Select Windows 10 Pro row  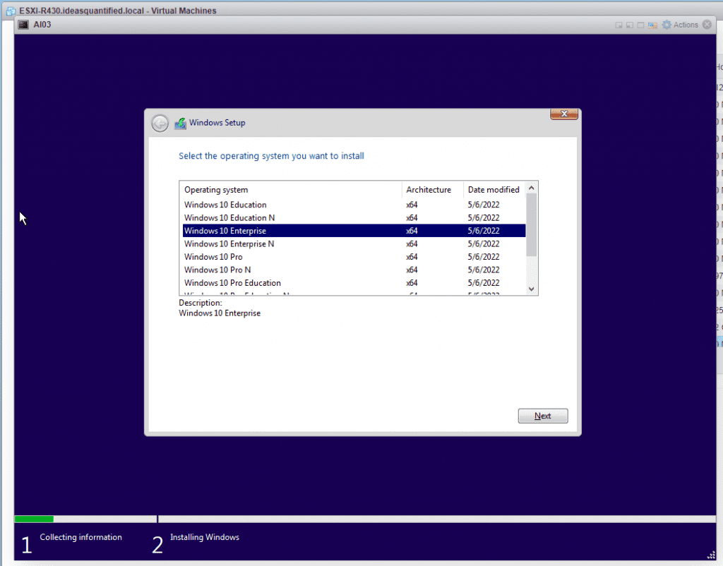(354, 257)
